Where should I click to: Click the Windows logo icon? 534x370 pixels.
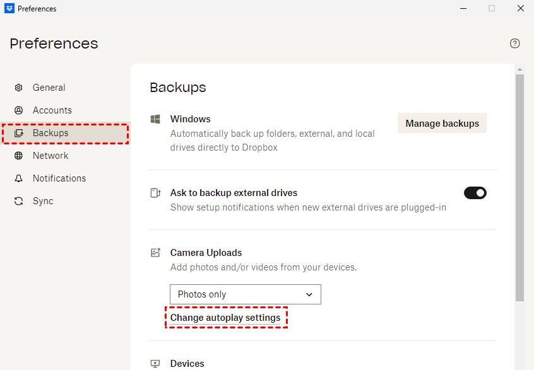click(x=155, y=119)
